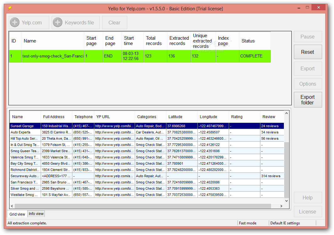Click the Unique extracted records column header

203,41
